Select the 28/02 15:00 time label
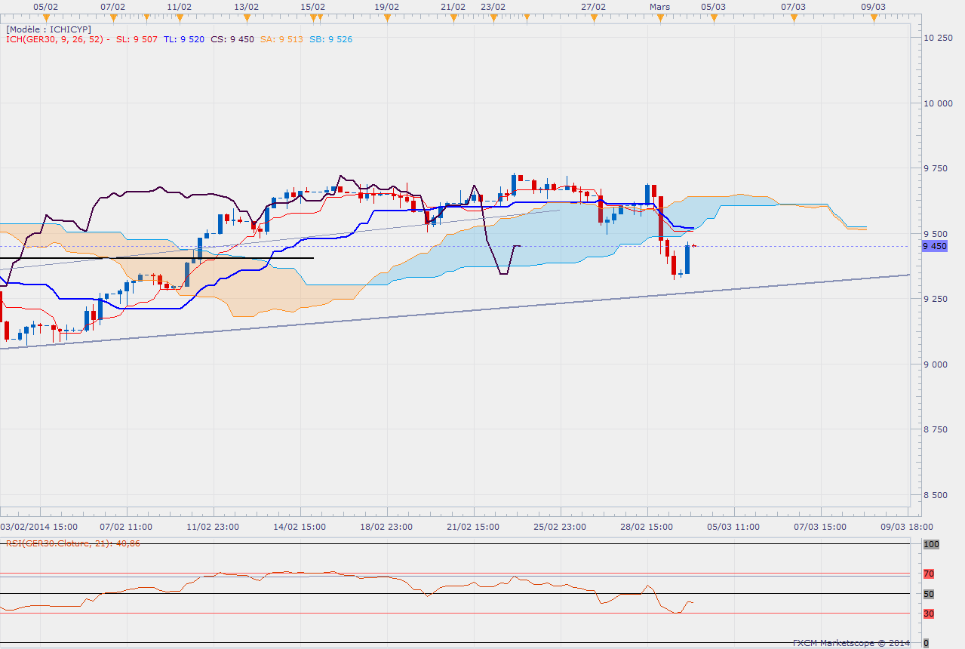Image resolution: width=965 pixels, height=649 pixels. click(x=647, y=527)
